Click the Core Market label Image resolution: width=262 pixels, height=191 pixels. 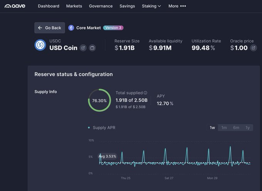tap(89, 28)
